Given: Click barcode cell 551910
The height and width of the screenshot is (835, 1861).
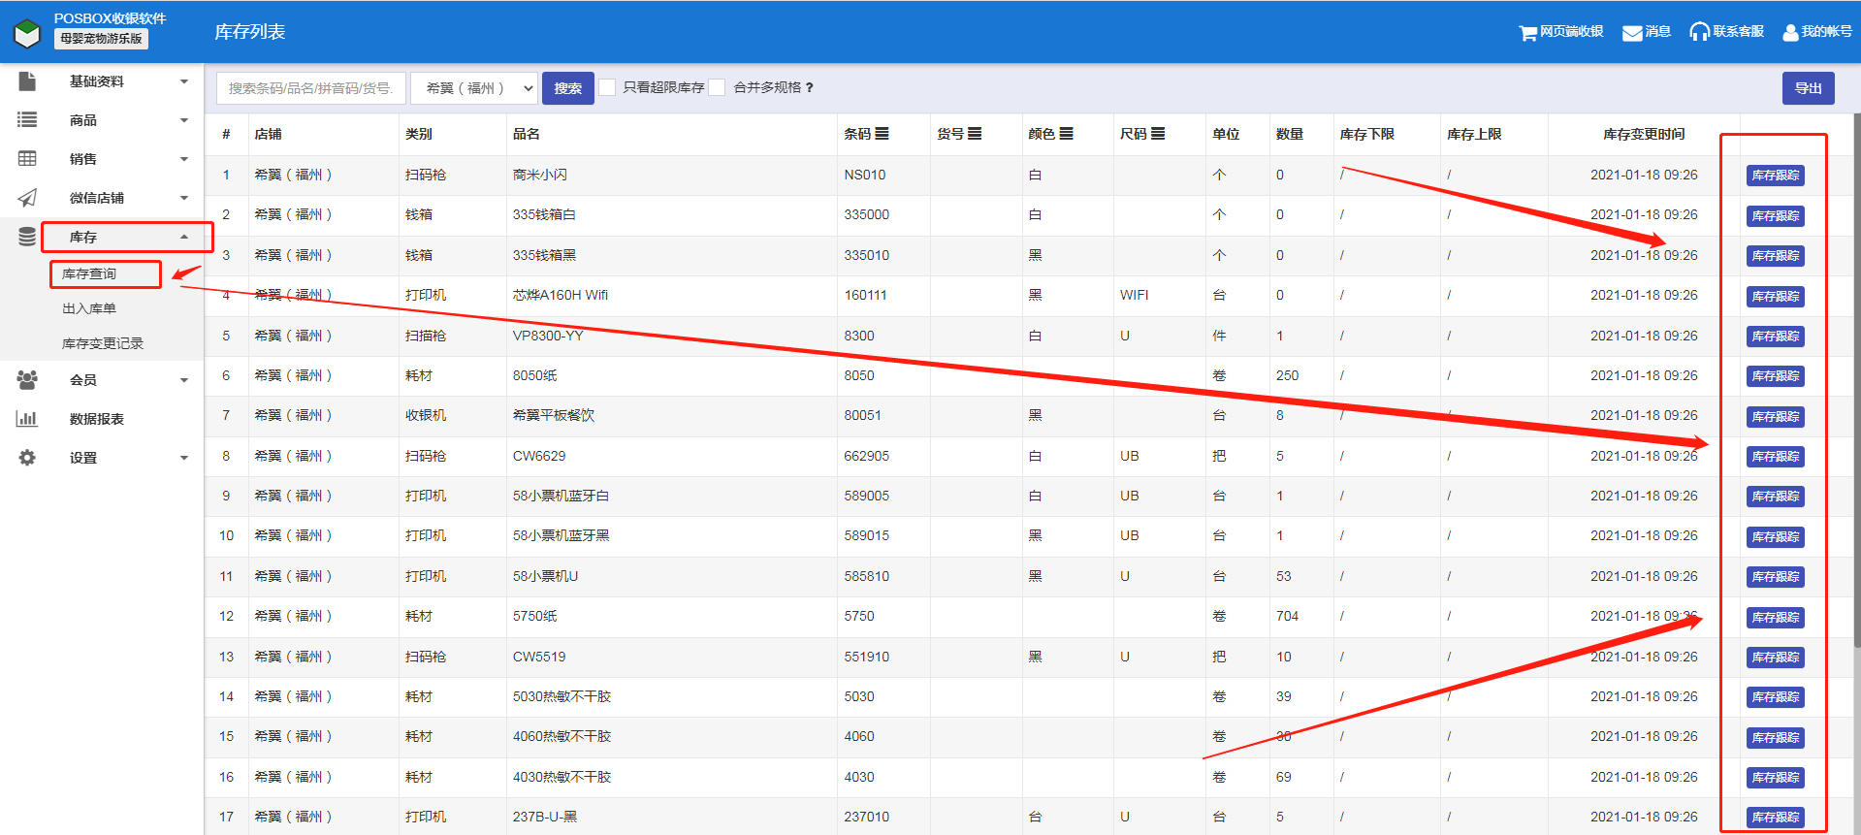Looking at the screenshot, I should [x=867, y=657].
